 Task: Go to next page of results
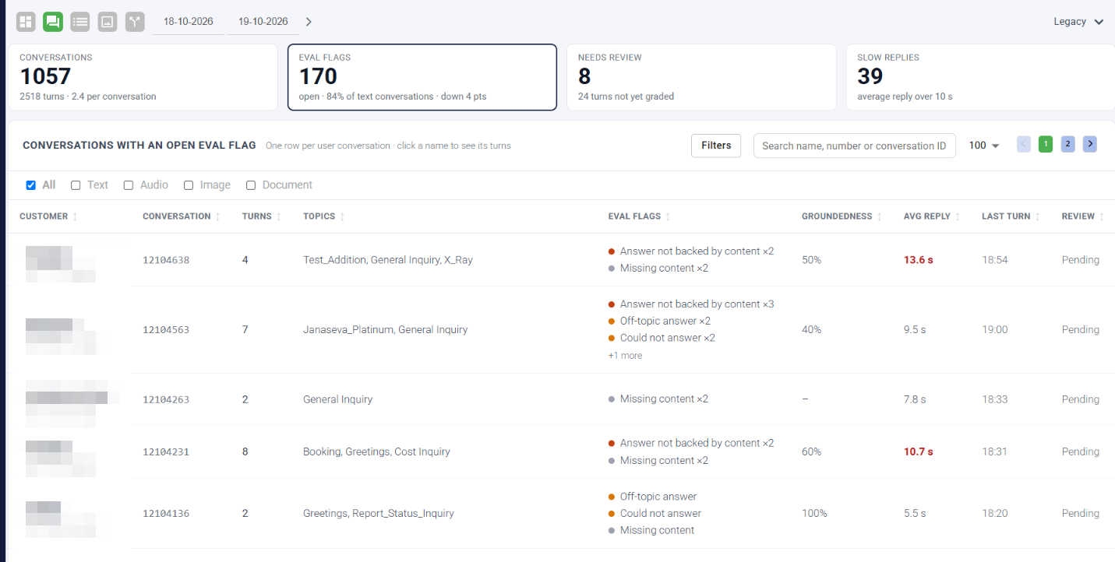(1090, 144)
